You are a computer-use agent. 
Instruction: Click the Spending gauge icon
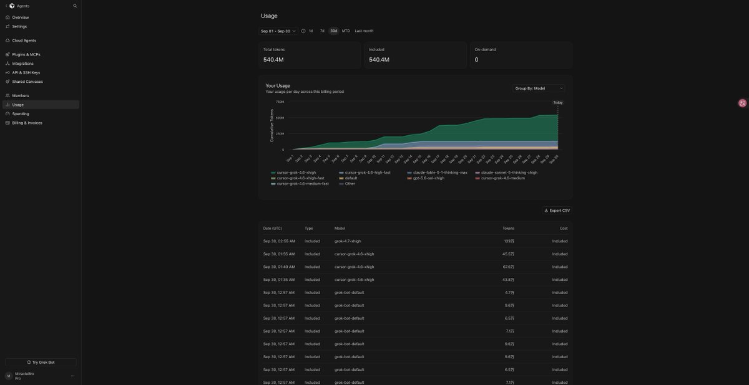pos(7,113)
